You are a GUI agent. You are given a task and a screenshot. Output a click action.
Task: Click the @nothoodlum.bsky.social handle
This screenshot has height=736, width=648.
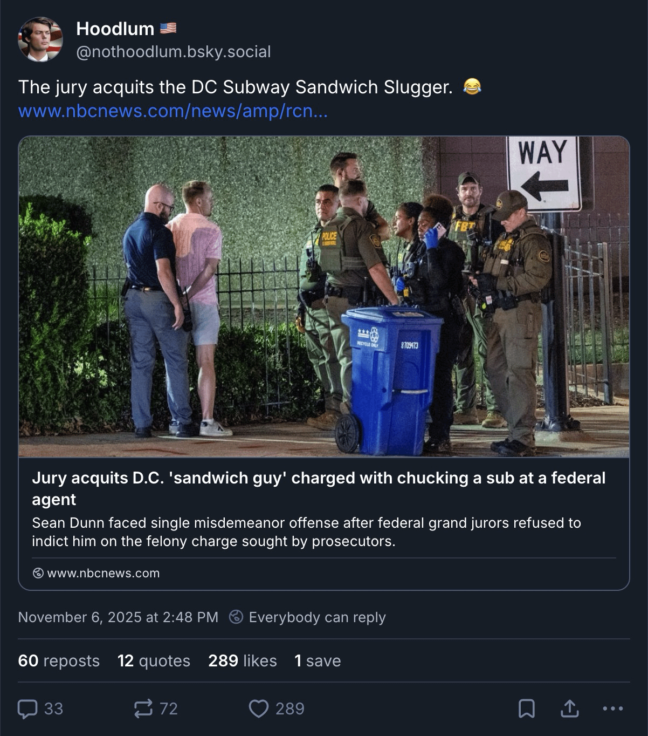click(x=174, y=52)
